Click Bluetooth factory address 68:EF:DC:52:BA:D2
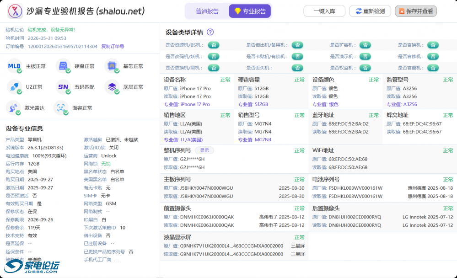 click(349, 124)
